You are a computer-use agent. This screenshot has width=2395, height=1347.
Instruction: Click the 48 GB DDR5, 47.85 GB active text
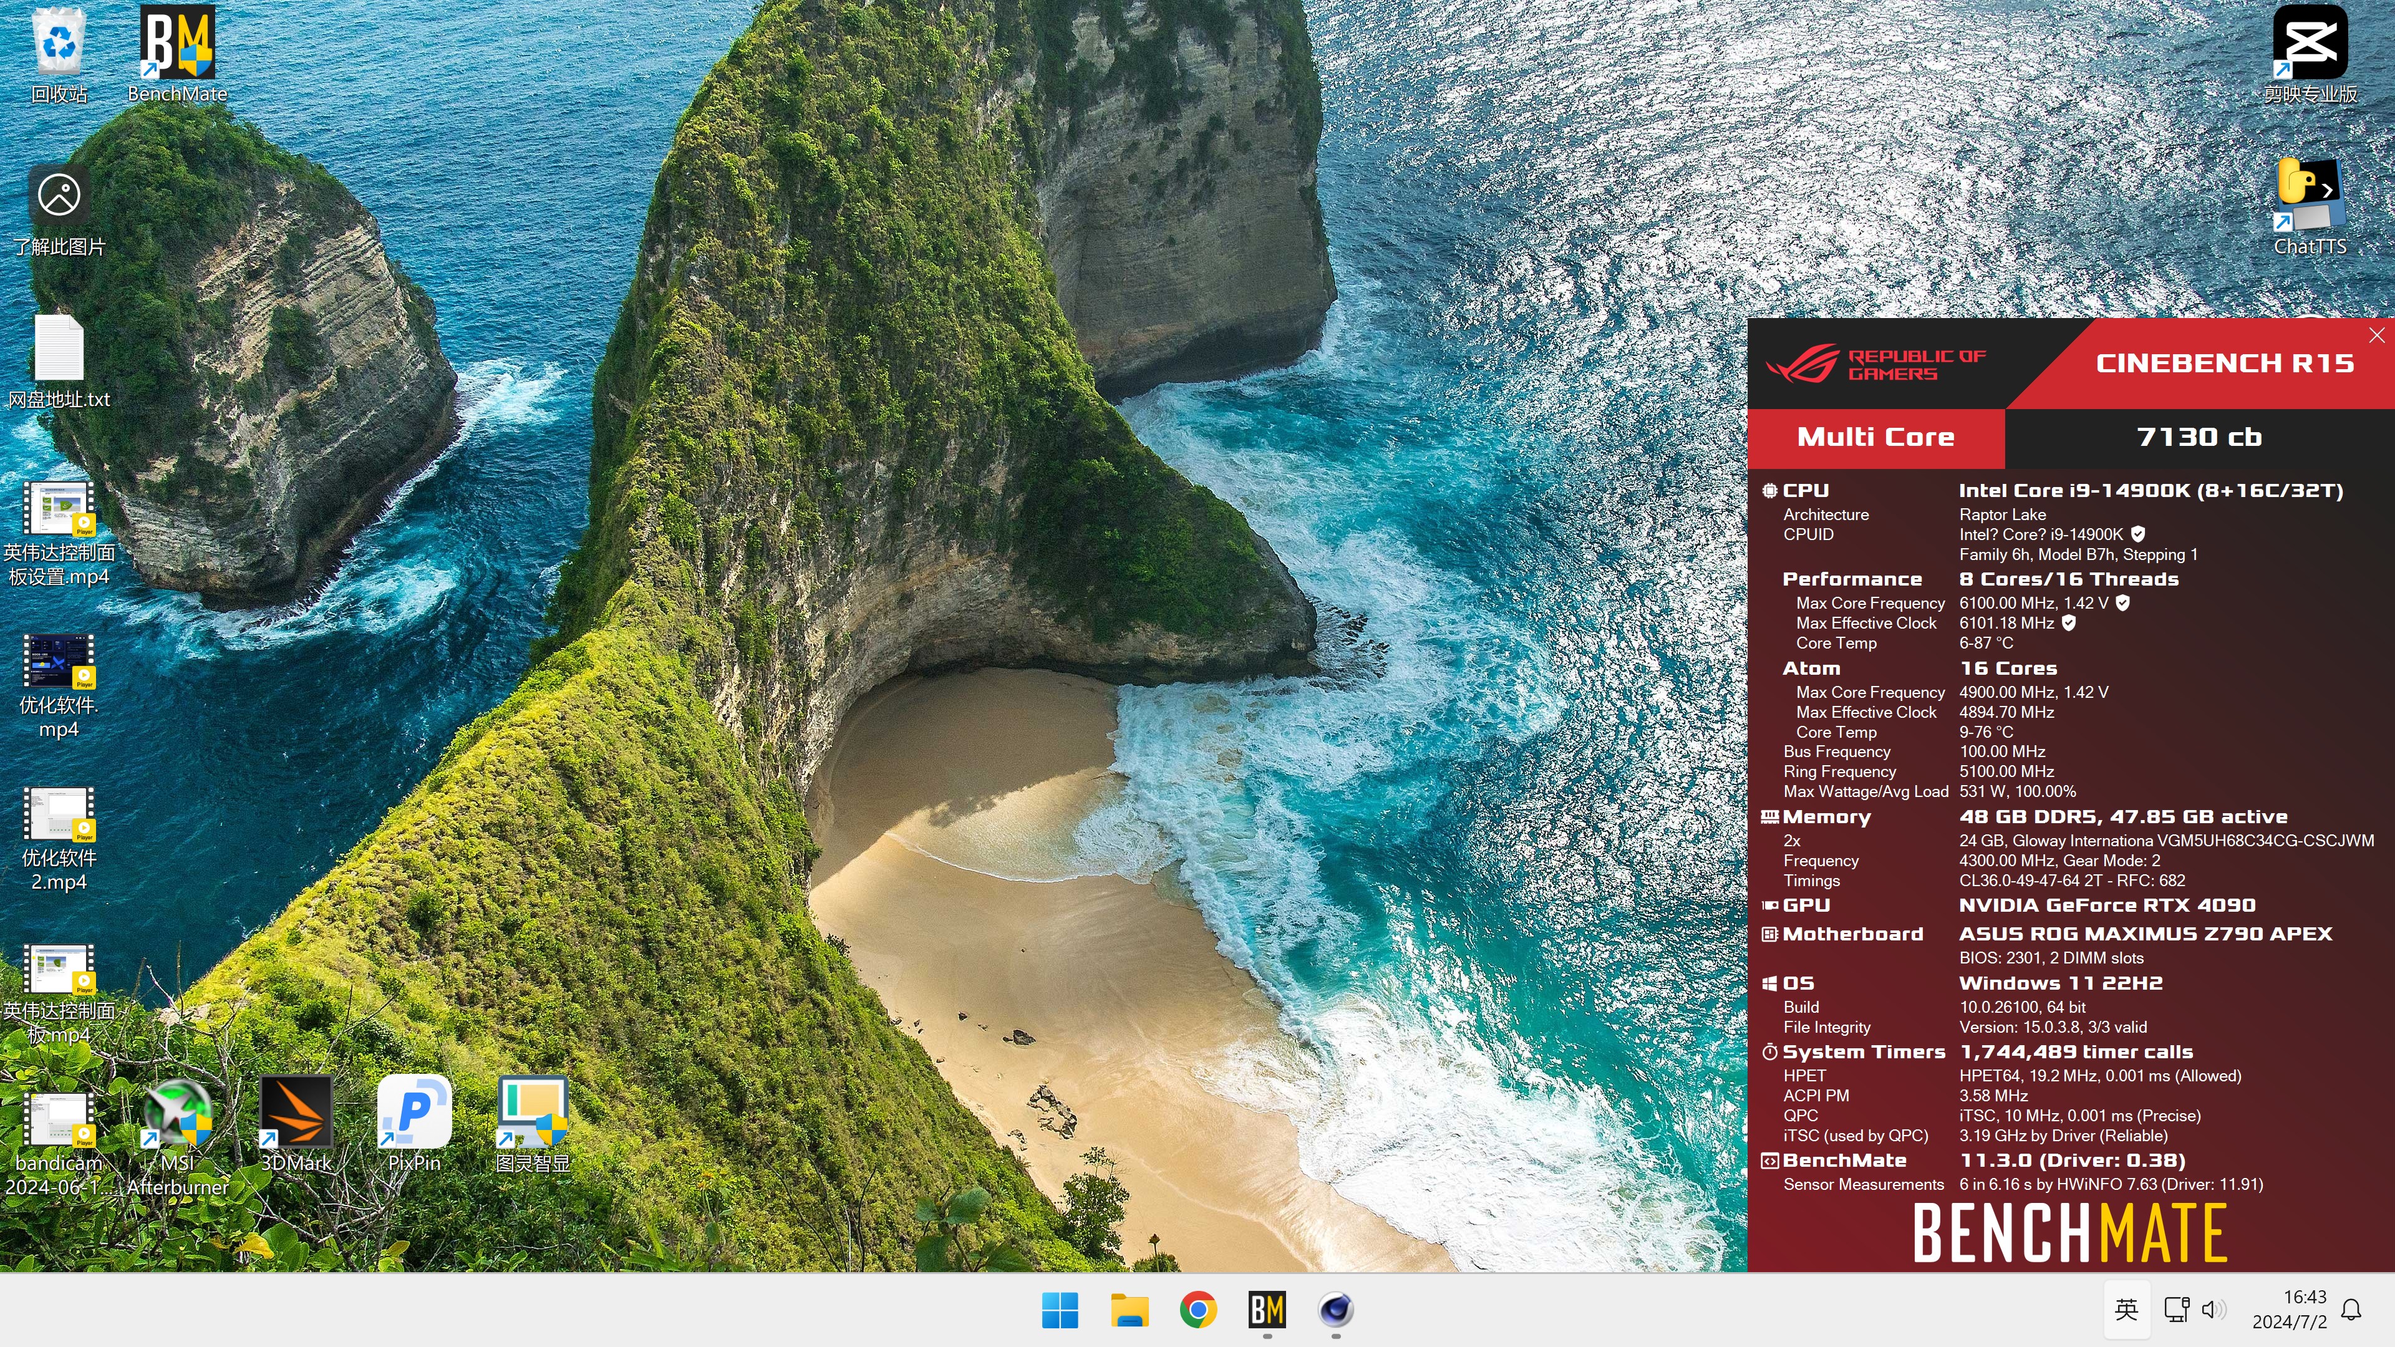2122,816
